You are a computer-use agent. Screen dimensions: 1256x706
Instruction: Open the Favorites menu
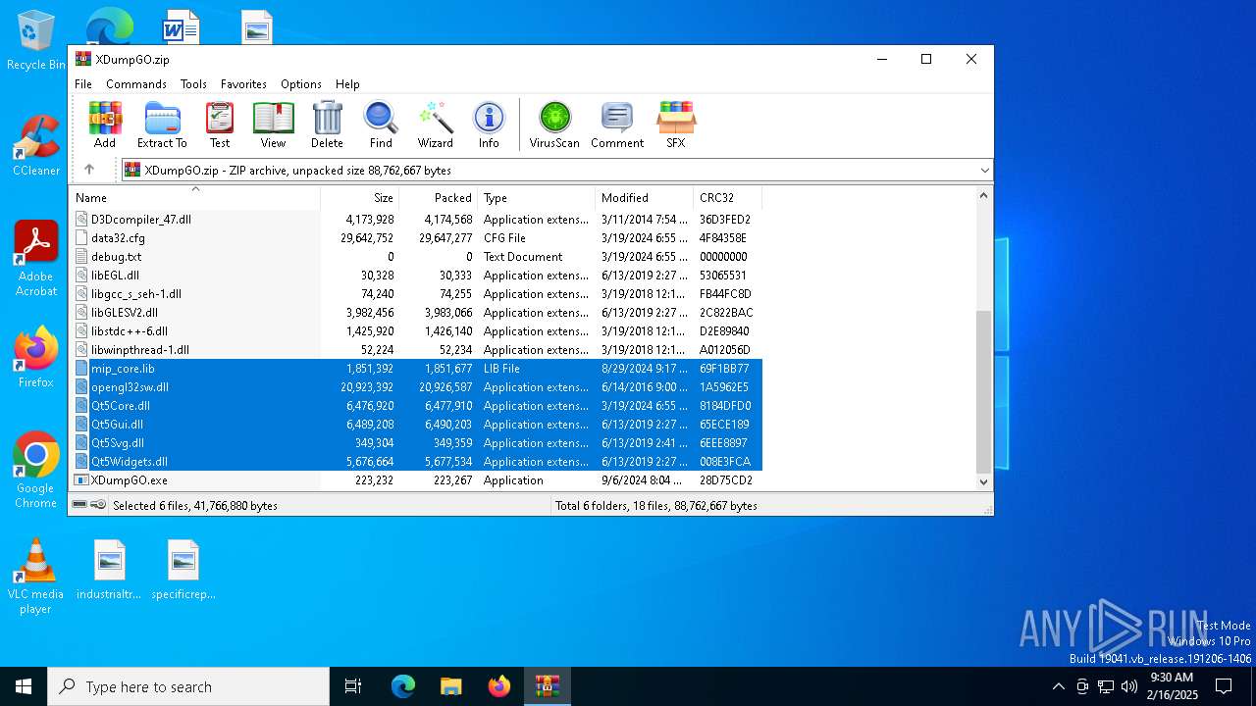243,84
